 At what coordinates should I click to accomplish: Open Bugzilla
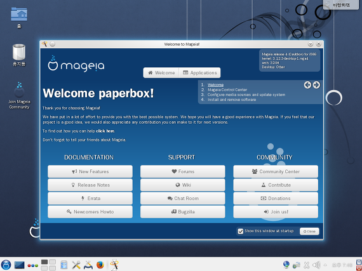183,212
